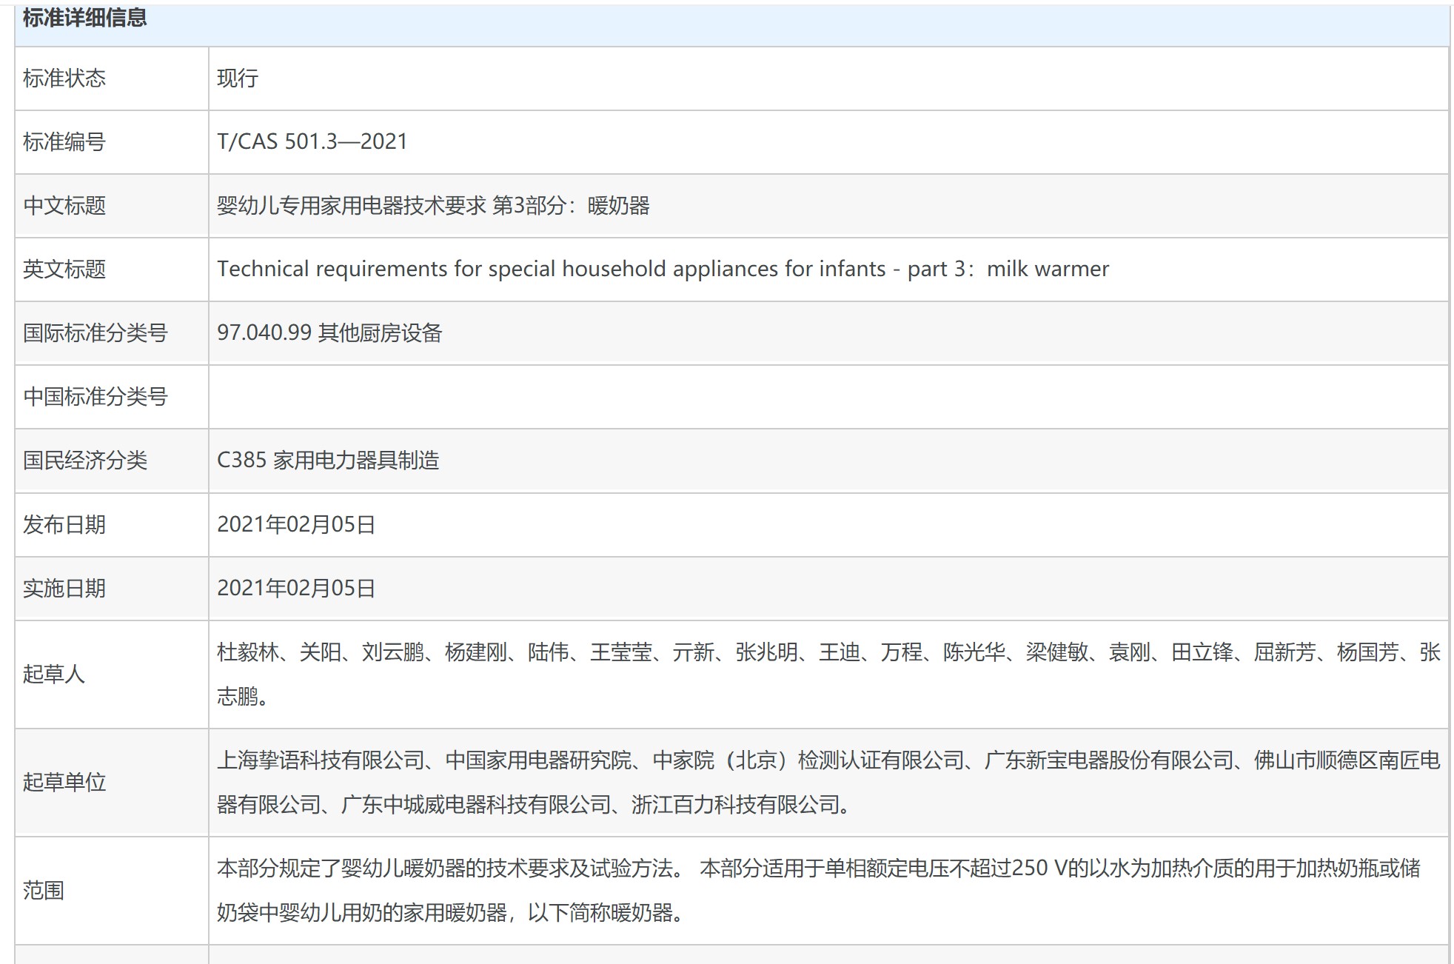Click the 实施日期 label cell
The height and width of the screenshot is (964, 1454).
(x=64, y=589)
